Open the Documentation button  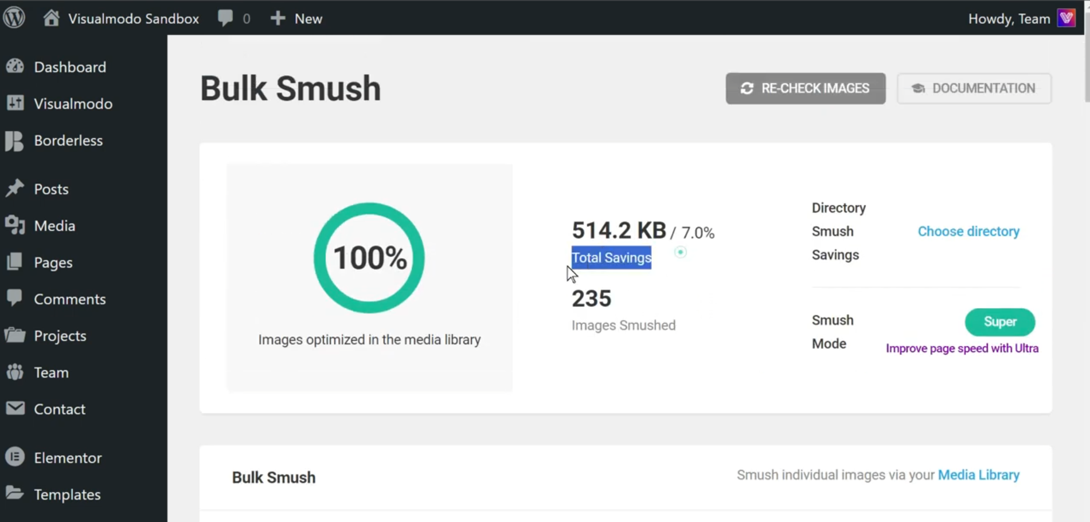point(974,88)
